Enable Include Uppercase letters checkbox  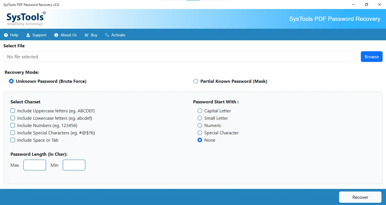pyautogui.click(x=13, y=111)
